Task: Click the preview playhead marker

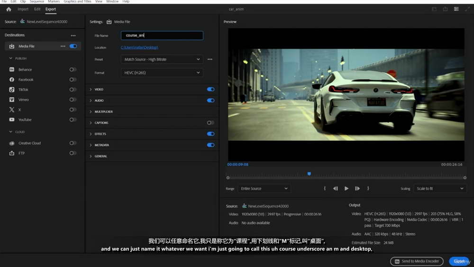Action: [309, 174]
